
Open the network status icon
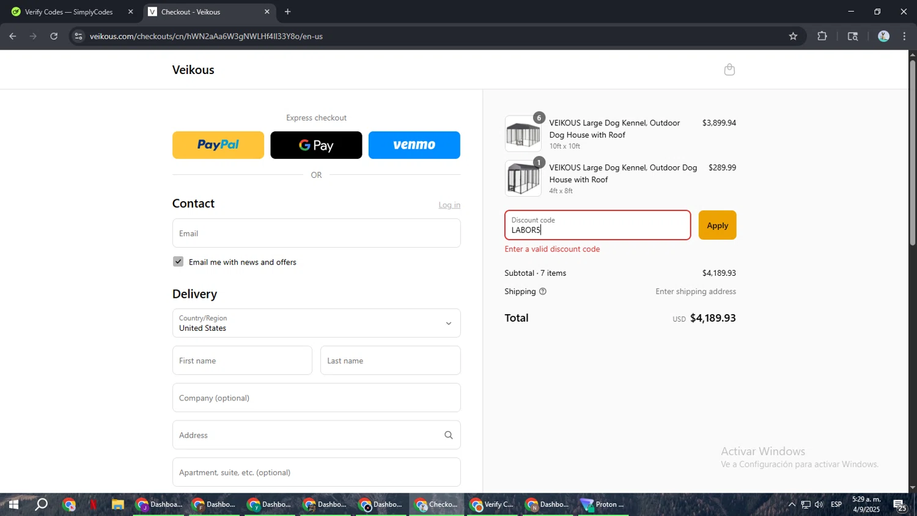(x=806, y=504)
